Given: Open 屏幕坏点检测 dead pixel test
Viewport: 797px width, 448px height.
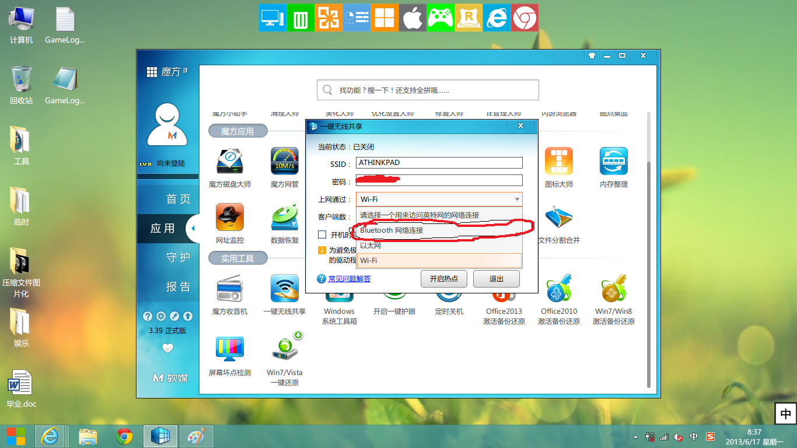Looking at the screenshot, I should tap(230, 349).
